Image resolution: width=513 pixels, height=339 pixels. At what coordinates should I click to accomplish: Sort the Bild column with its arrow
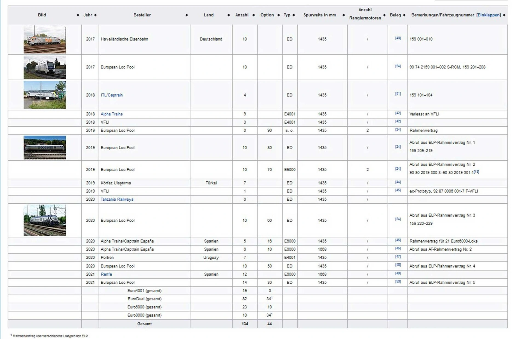pyautogui.click(x=78, y=15)
